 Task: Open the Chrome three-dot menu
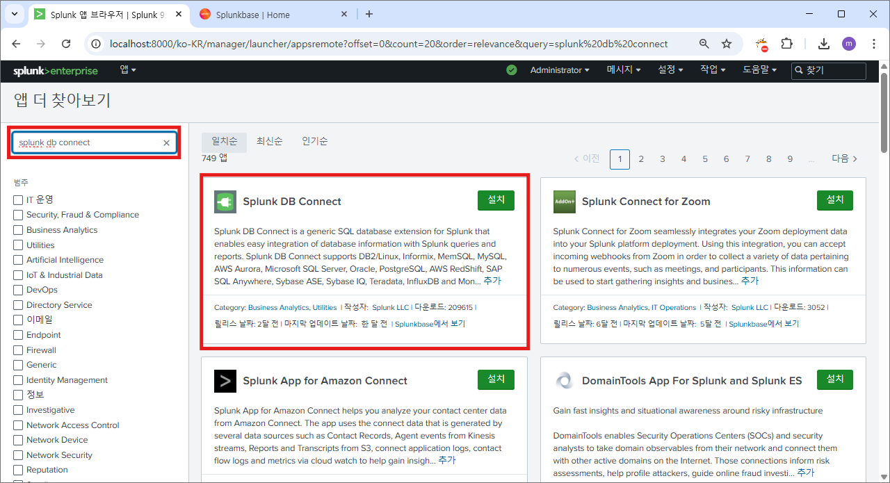coord(873,44)
